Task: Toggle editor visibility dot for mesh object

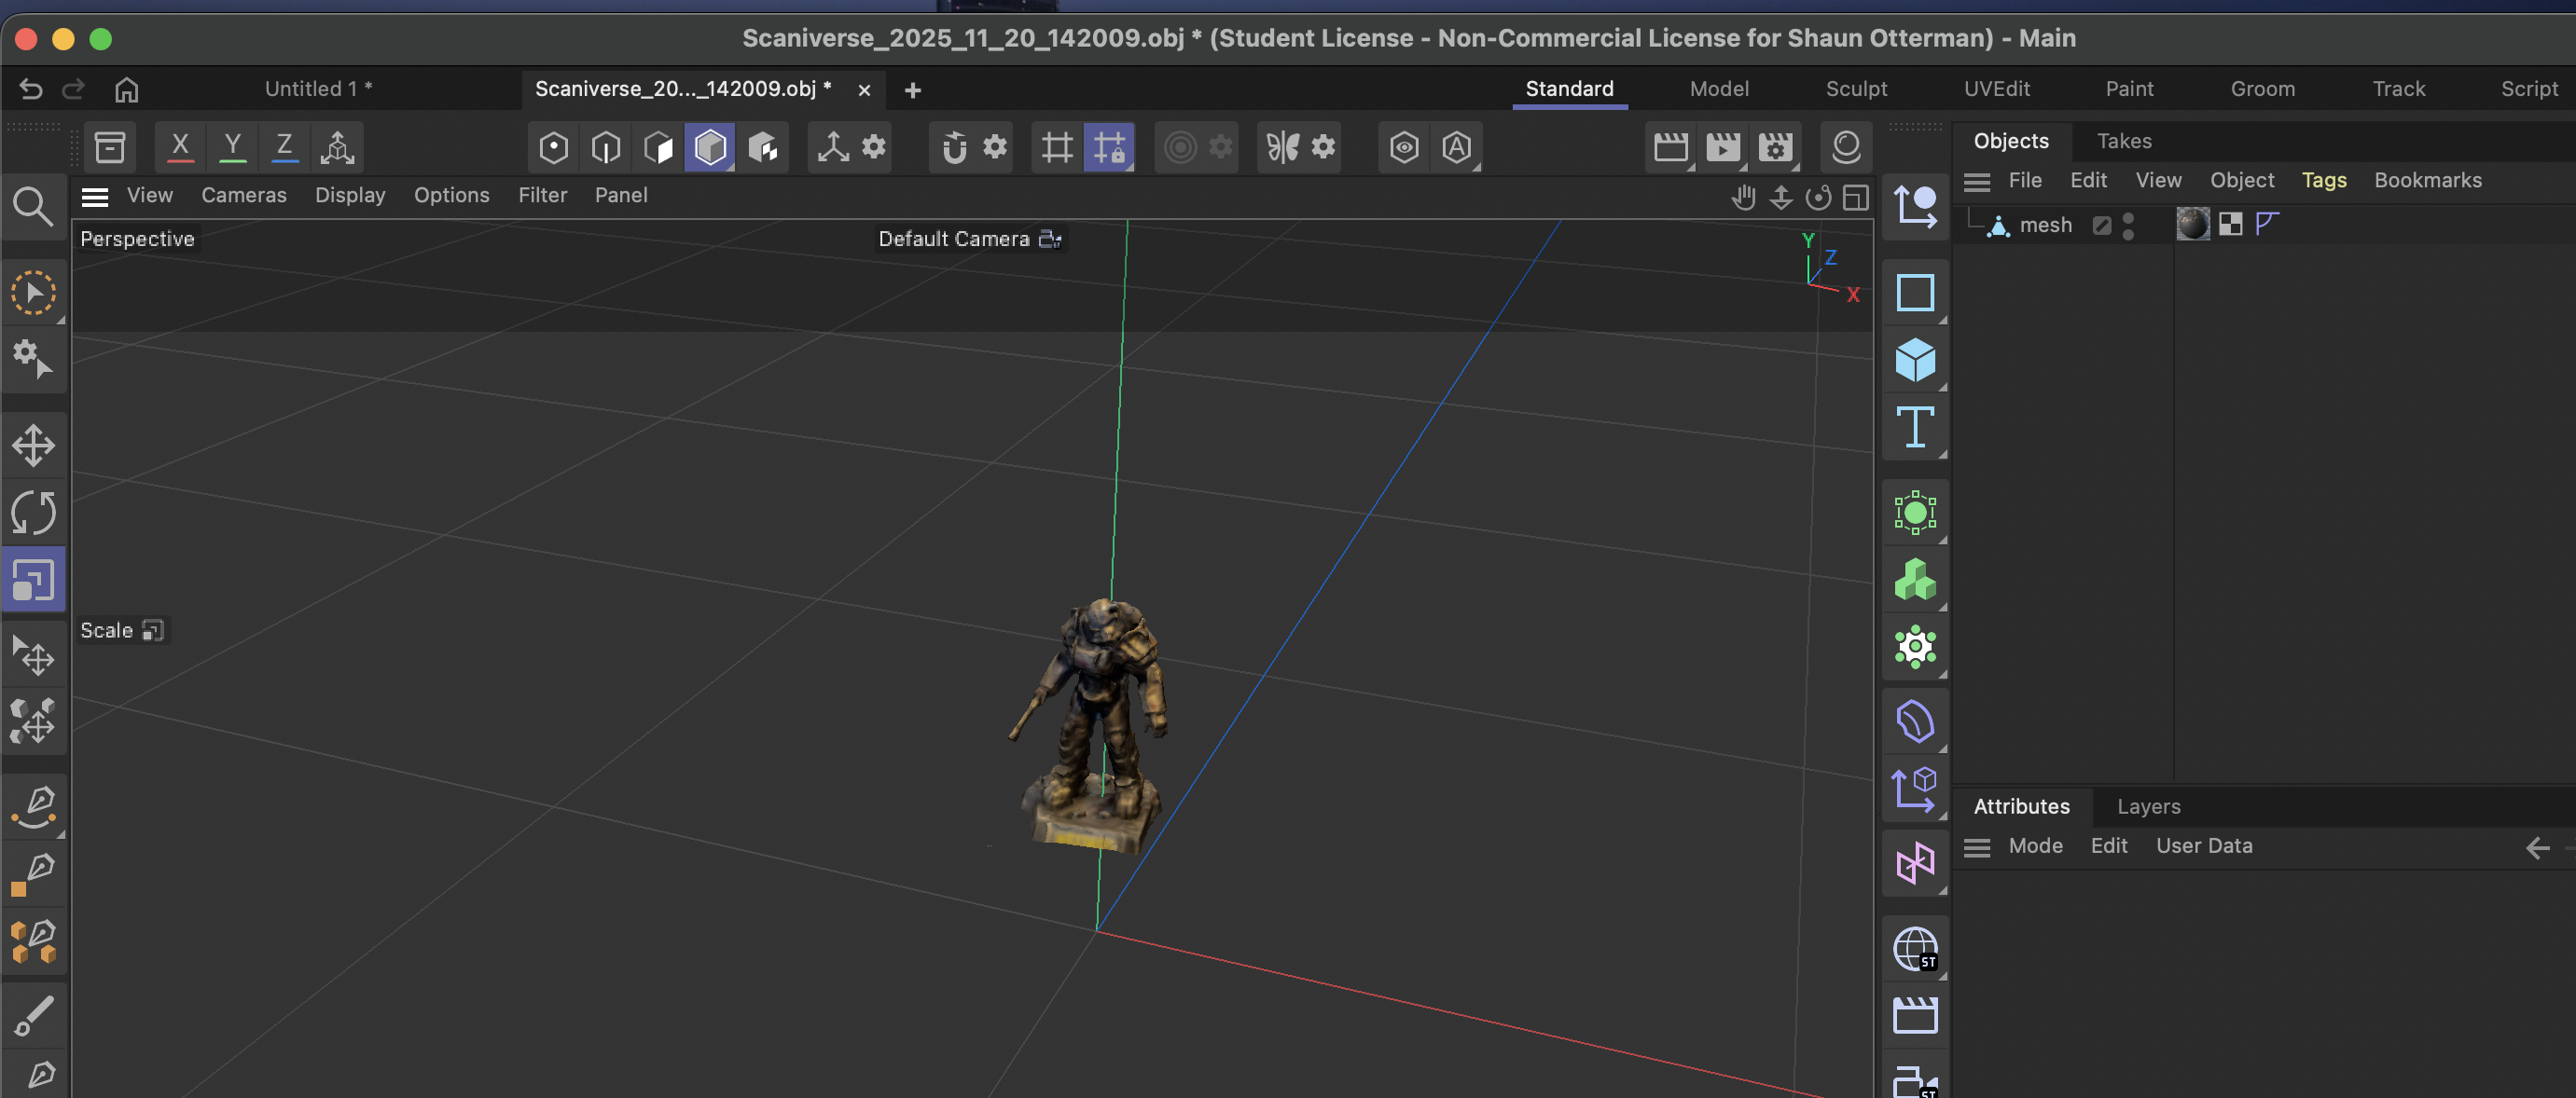Action: [2129, 218]
